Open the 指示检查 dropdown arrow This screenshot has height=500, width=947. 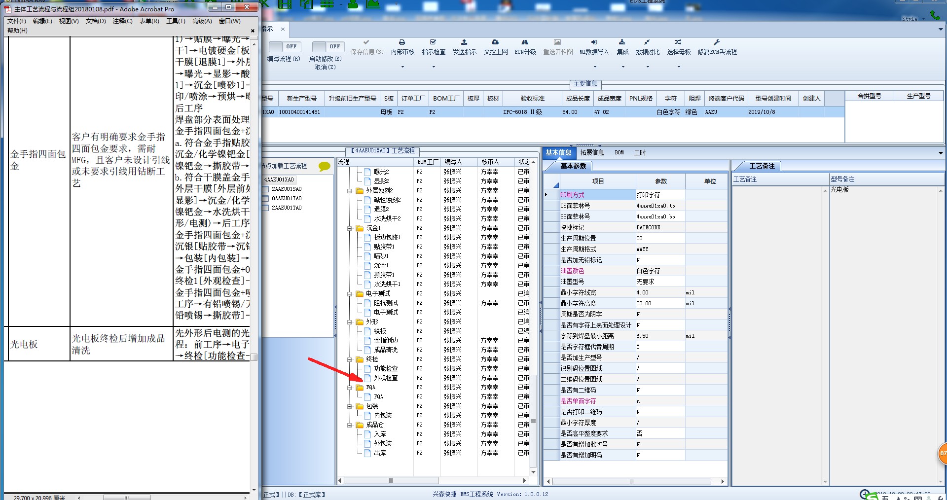pyautogui.click(x=434, y=67)
